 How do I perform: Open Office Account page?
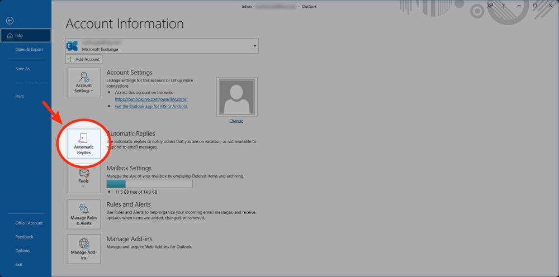[x=29, y=223]
